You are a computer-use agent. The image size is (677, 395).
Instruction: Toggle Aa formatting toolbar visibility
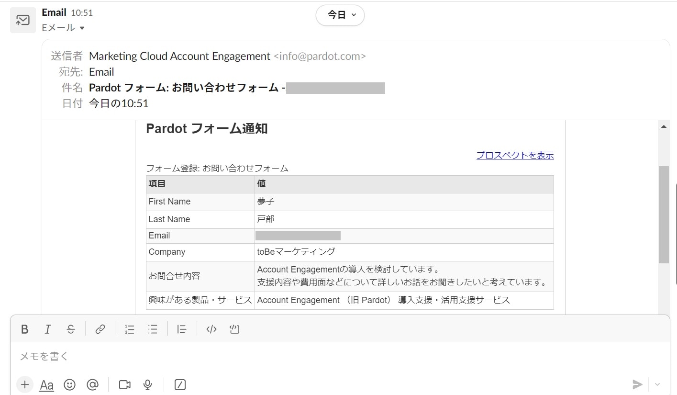[46, 384]
